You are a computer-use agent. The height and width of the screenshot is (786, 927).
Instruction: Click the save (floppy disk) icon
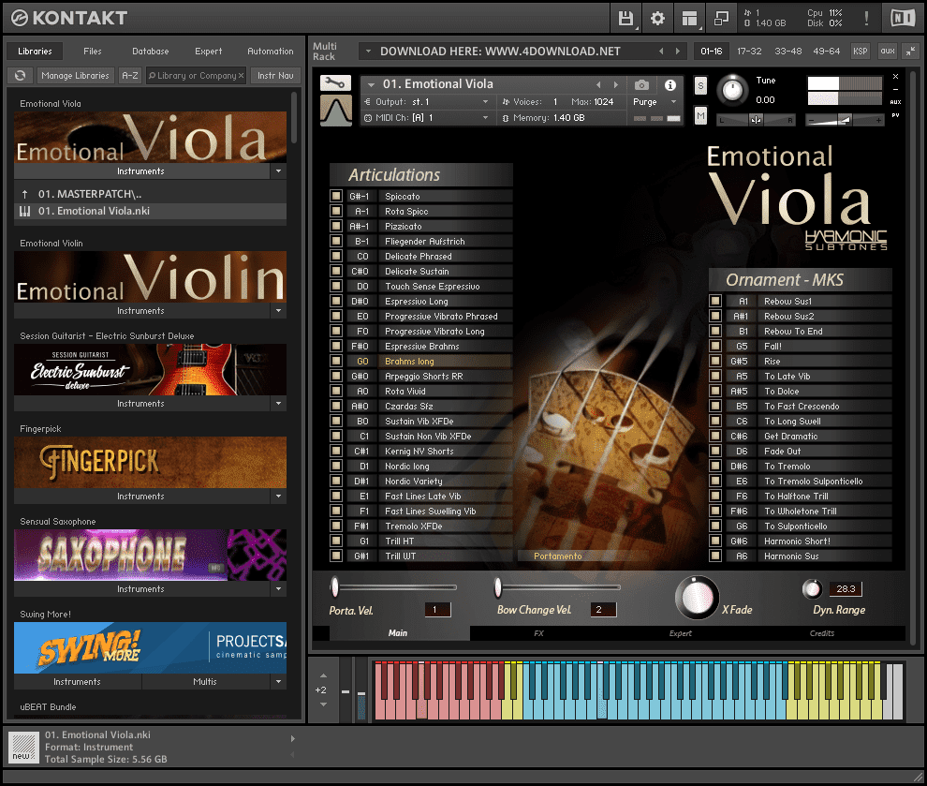tap(625, 19)
